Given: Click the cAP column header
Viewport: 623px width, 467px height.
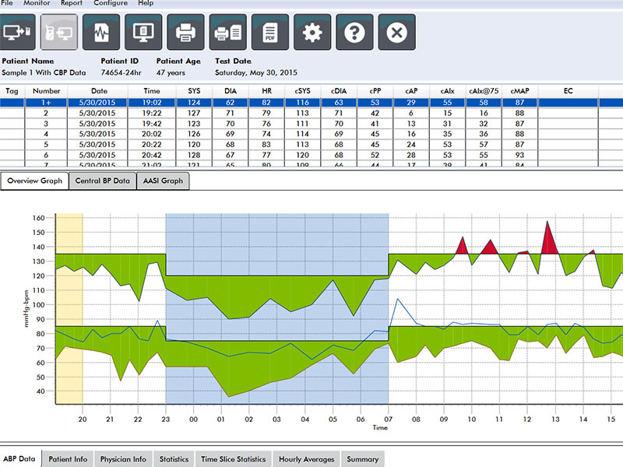Looking at the screenshot, I should 411,91.
